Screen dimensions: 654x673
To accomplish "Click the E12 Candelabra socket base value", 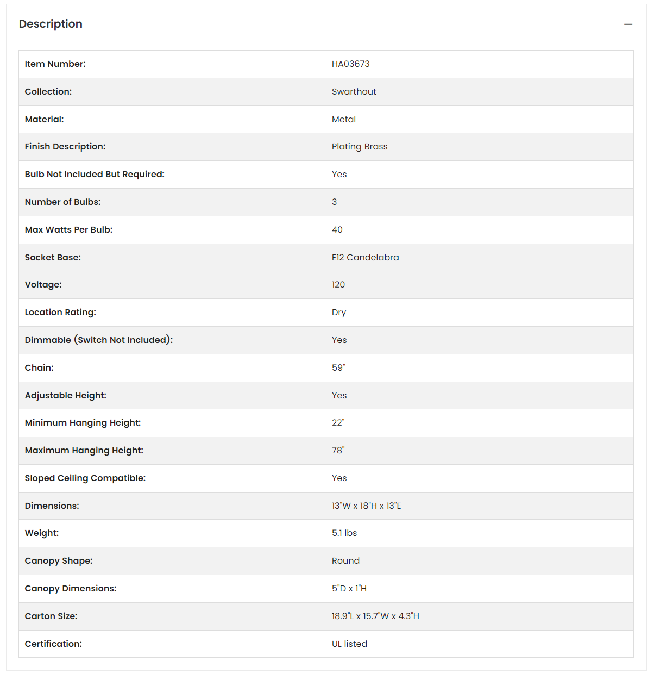I will click(x=365, y=257).
